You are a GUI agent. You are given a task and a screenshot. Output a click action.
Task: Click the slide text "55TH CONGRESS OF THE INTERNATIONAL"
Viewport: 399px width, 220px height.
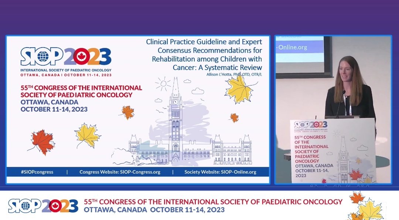click(81, 88)
